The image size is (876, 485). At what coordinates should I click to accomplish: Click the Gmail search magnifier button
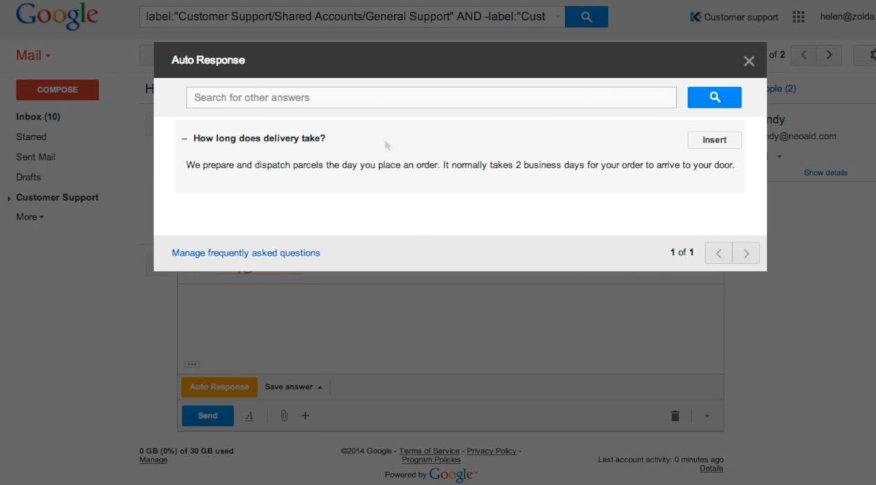coord(586,17)
